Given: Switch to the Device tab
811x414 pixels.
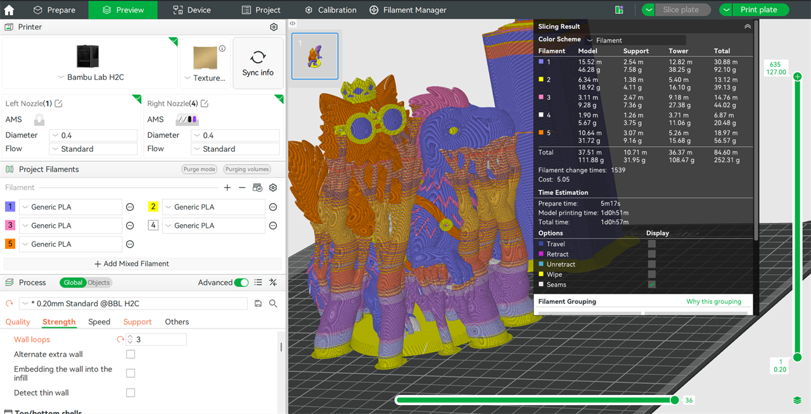Looking at the screenshot, I should coord(192,10).
